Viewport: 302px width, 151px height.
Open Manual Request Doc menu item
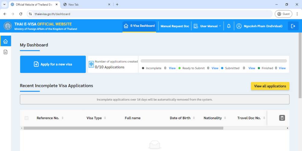pos(175,26)
